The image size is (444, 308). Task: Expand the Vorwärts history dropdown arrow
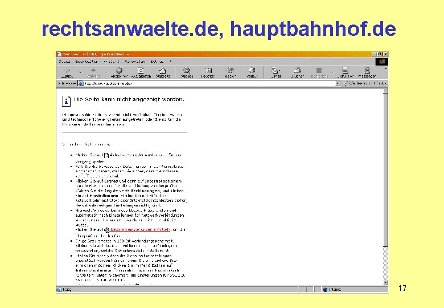click(106, 72)
